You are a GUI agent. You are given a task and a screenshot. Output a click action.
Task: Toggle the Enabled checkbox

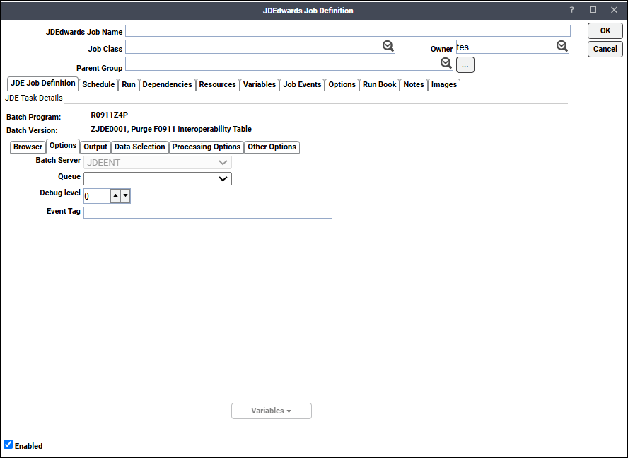point(8,445)
